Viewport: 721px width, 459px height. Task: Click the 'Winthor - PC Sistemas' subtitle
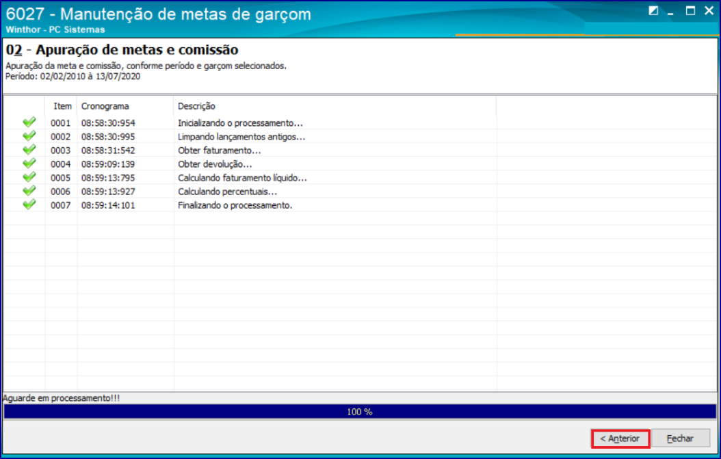55,29
